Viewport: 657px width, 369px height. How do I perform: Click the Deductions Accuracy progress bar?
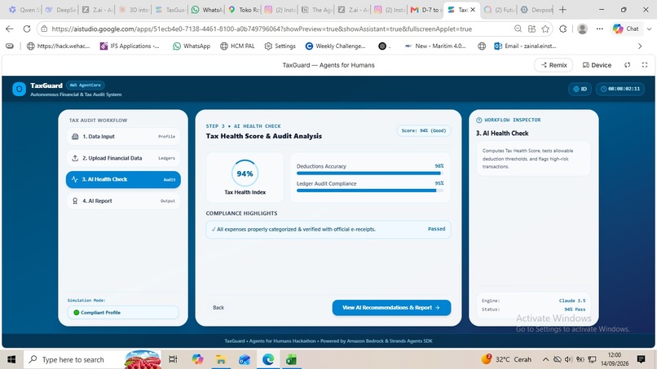tap(370, 174)
